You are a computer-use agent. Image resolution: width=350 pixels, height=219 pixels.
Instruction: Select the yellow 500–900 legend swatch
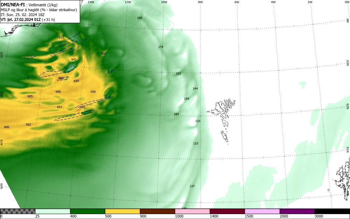(x=122, y=211)
